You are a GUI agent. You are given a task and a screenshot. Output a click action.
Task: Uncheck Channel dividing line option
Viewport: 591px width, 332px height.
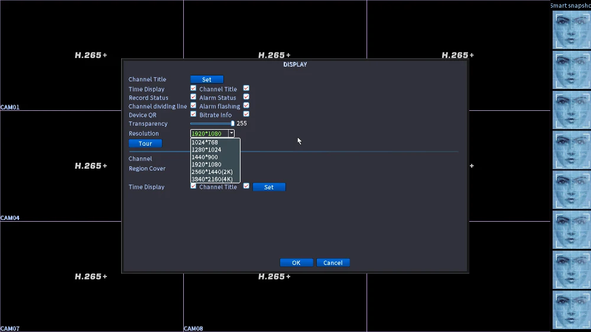[193, 106]
